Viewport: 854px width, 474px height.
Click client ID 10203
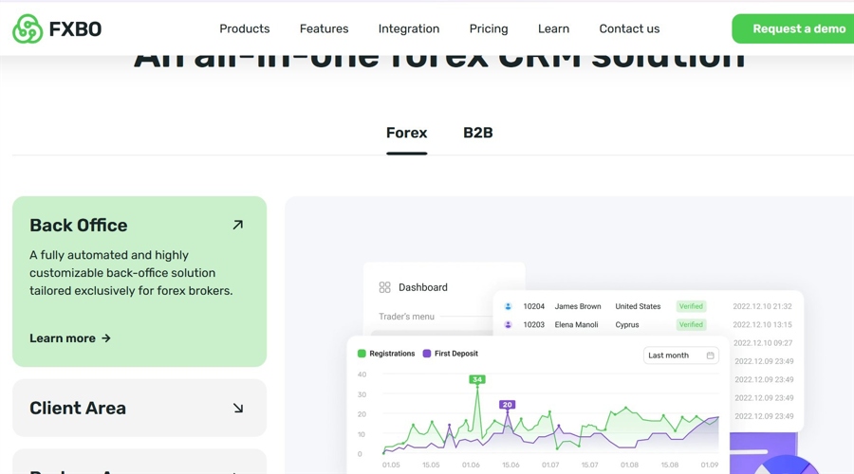click(533, 325)
